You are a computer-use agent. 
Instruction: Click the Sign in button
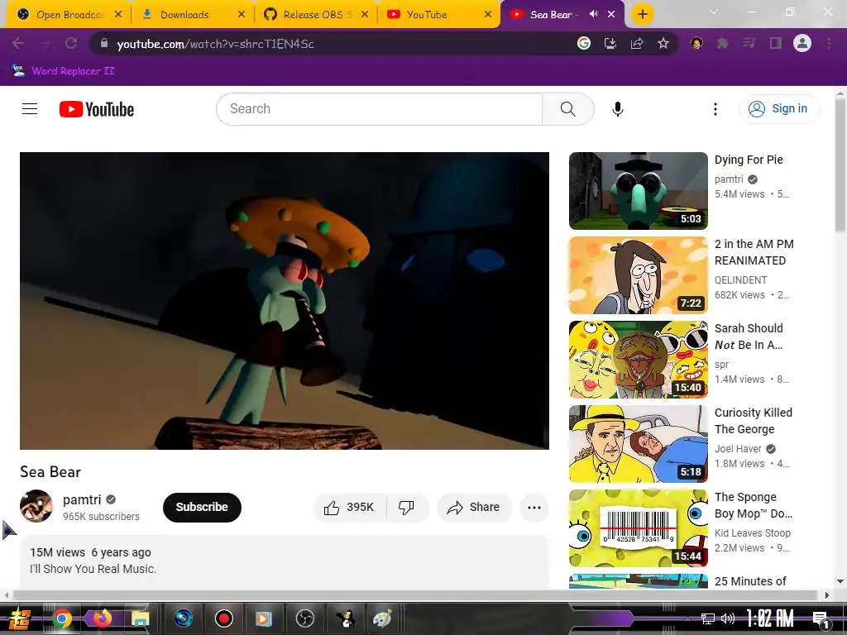[x=779, y=109]
